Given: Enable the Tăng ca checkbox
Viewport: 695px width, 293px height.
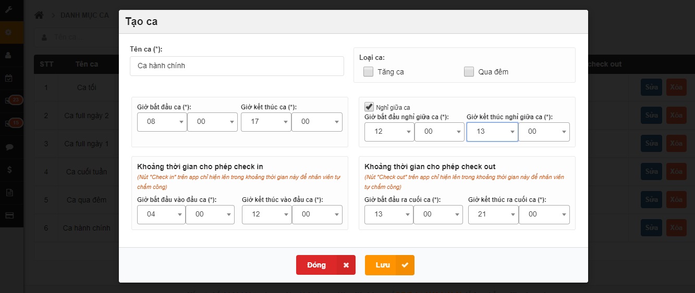Looking at the screenshot, I should pyautogui.click(x=369, y=72).
